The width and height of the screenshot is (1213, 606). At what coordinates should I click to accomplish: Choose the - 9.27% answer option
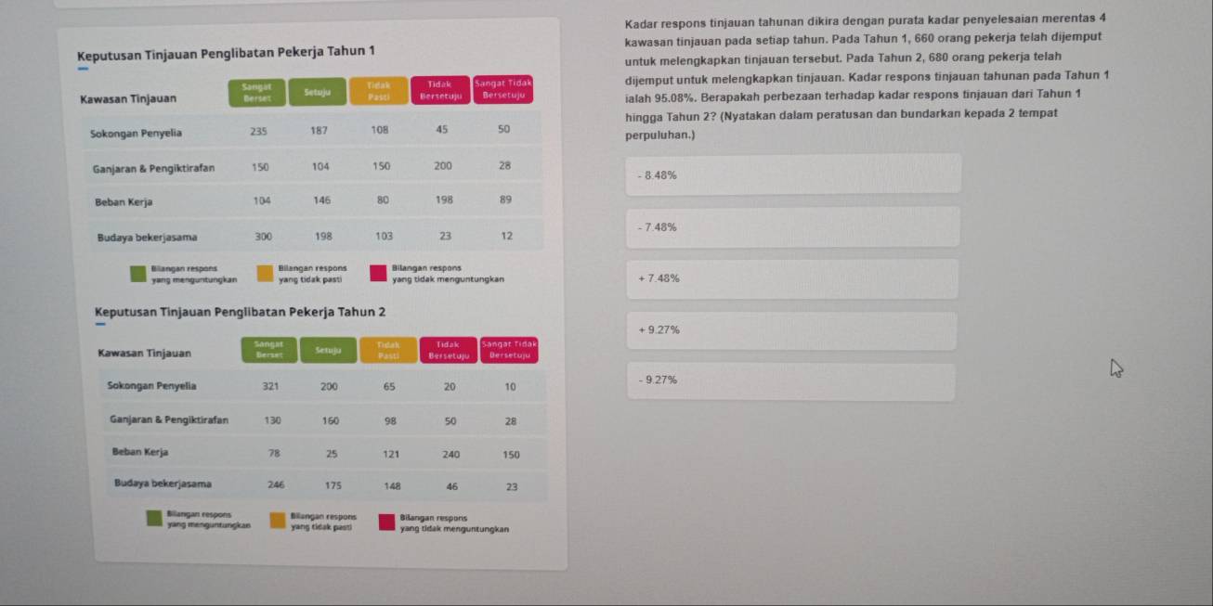(x=792, y=381)
